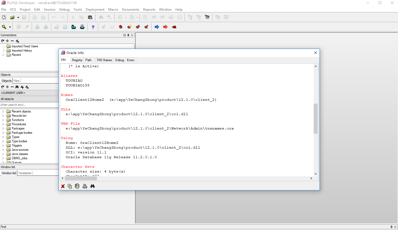The image size is (398, 230).
Task: Click the red toolbox icon in toolbar
Action: pyautogui.click(x=174, y=27)
